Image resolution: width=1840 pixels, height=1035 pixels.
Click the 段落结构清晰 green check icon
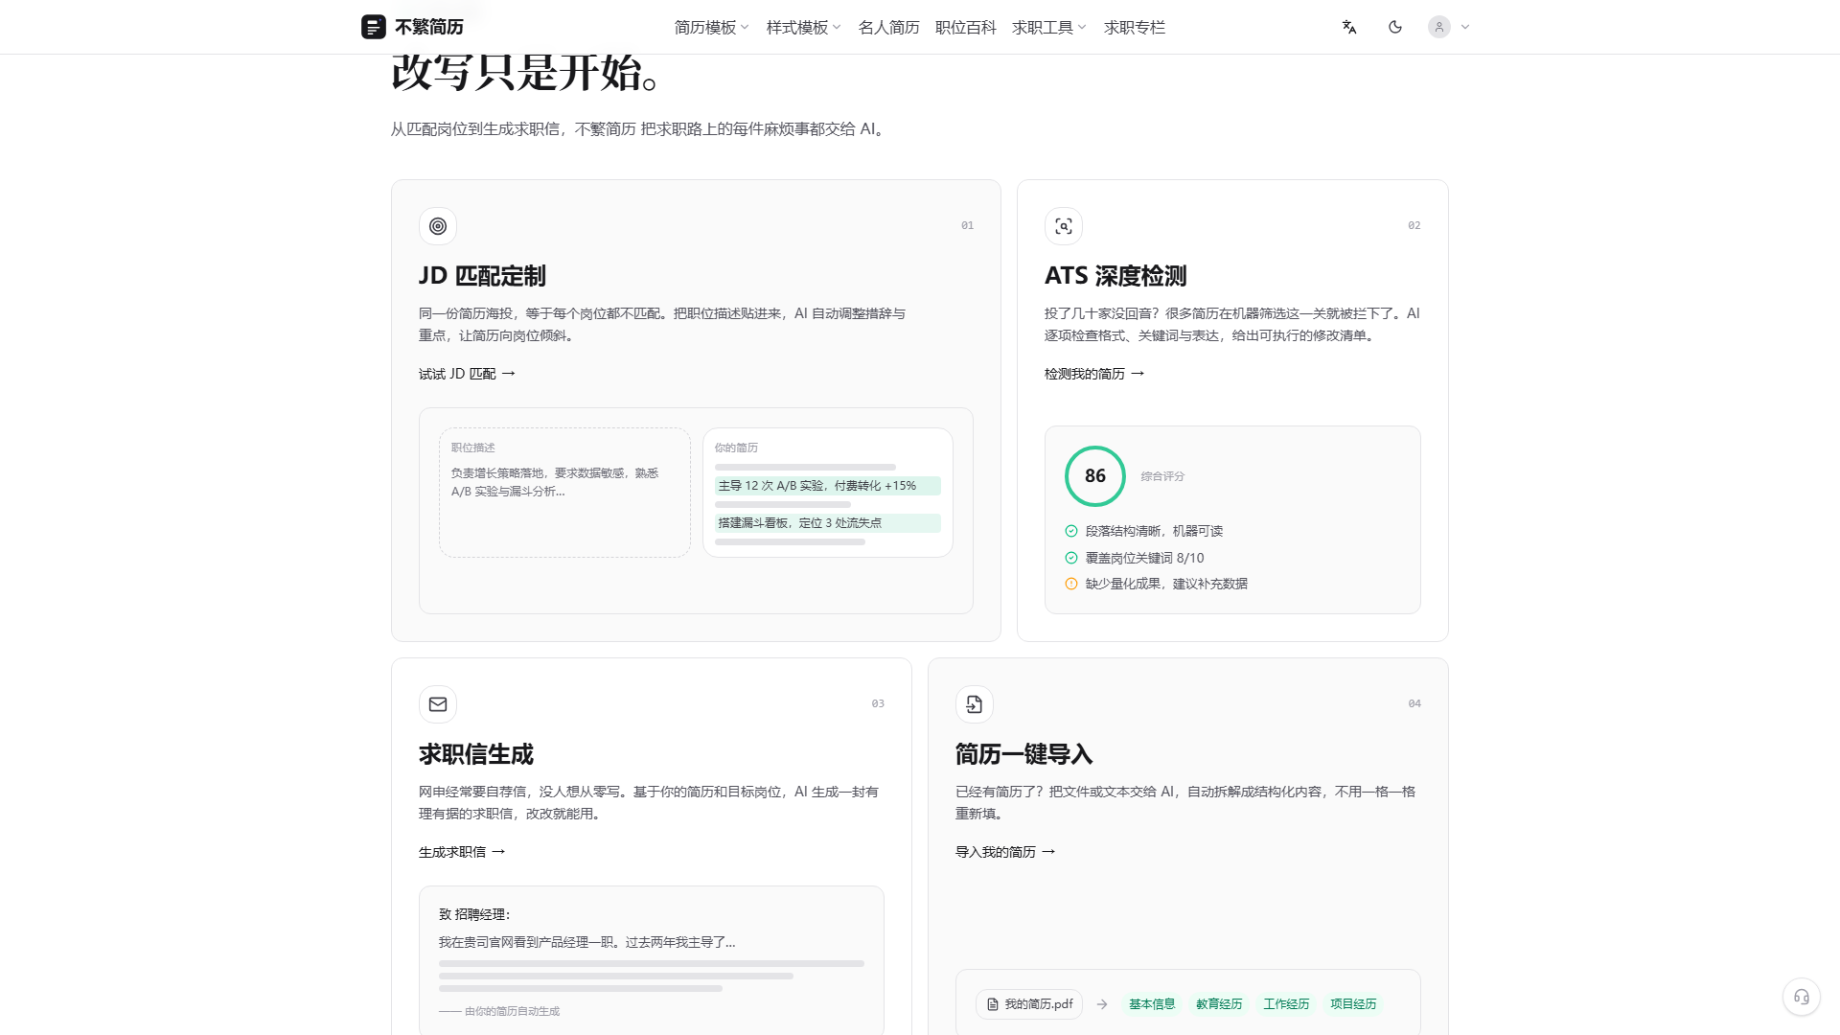coord(1071,531)
